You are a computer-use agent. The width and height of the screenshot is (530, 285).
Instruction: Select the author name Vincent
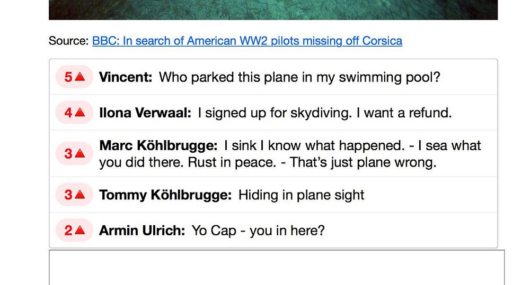click(126, 77)
